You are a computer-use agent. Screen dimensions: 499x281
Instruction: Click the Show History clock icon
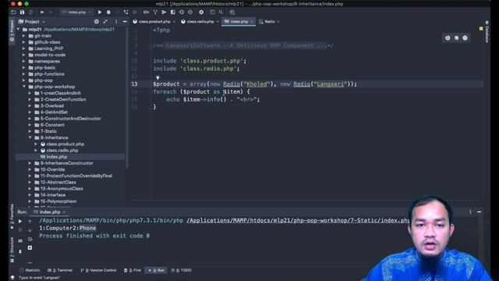[x=182, y=12]
